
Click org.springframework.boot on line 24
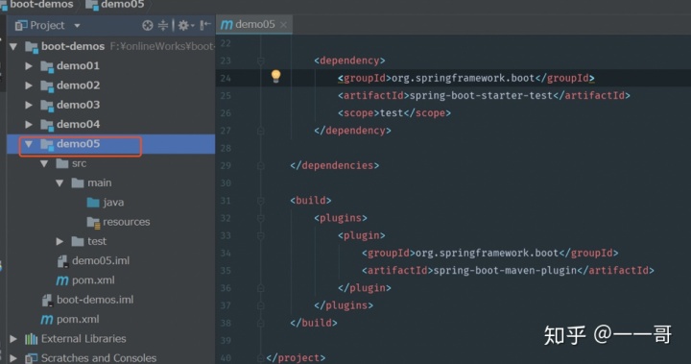pyautogui.click(x=464, y=79)
